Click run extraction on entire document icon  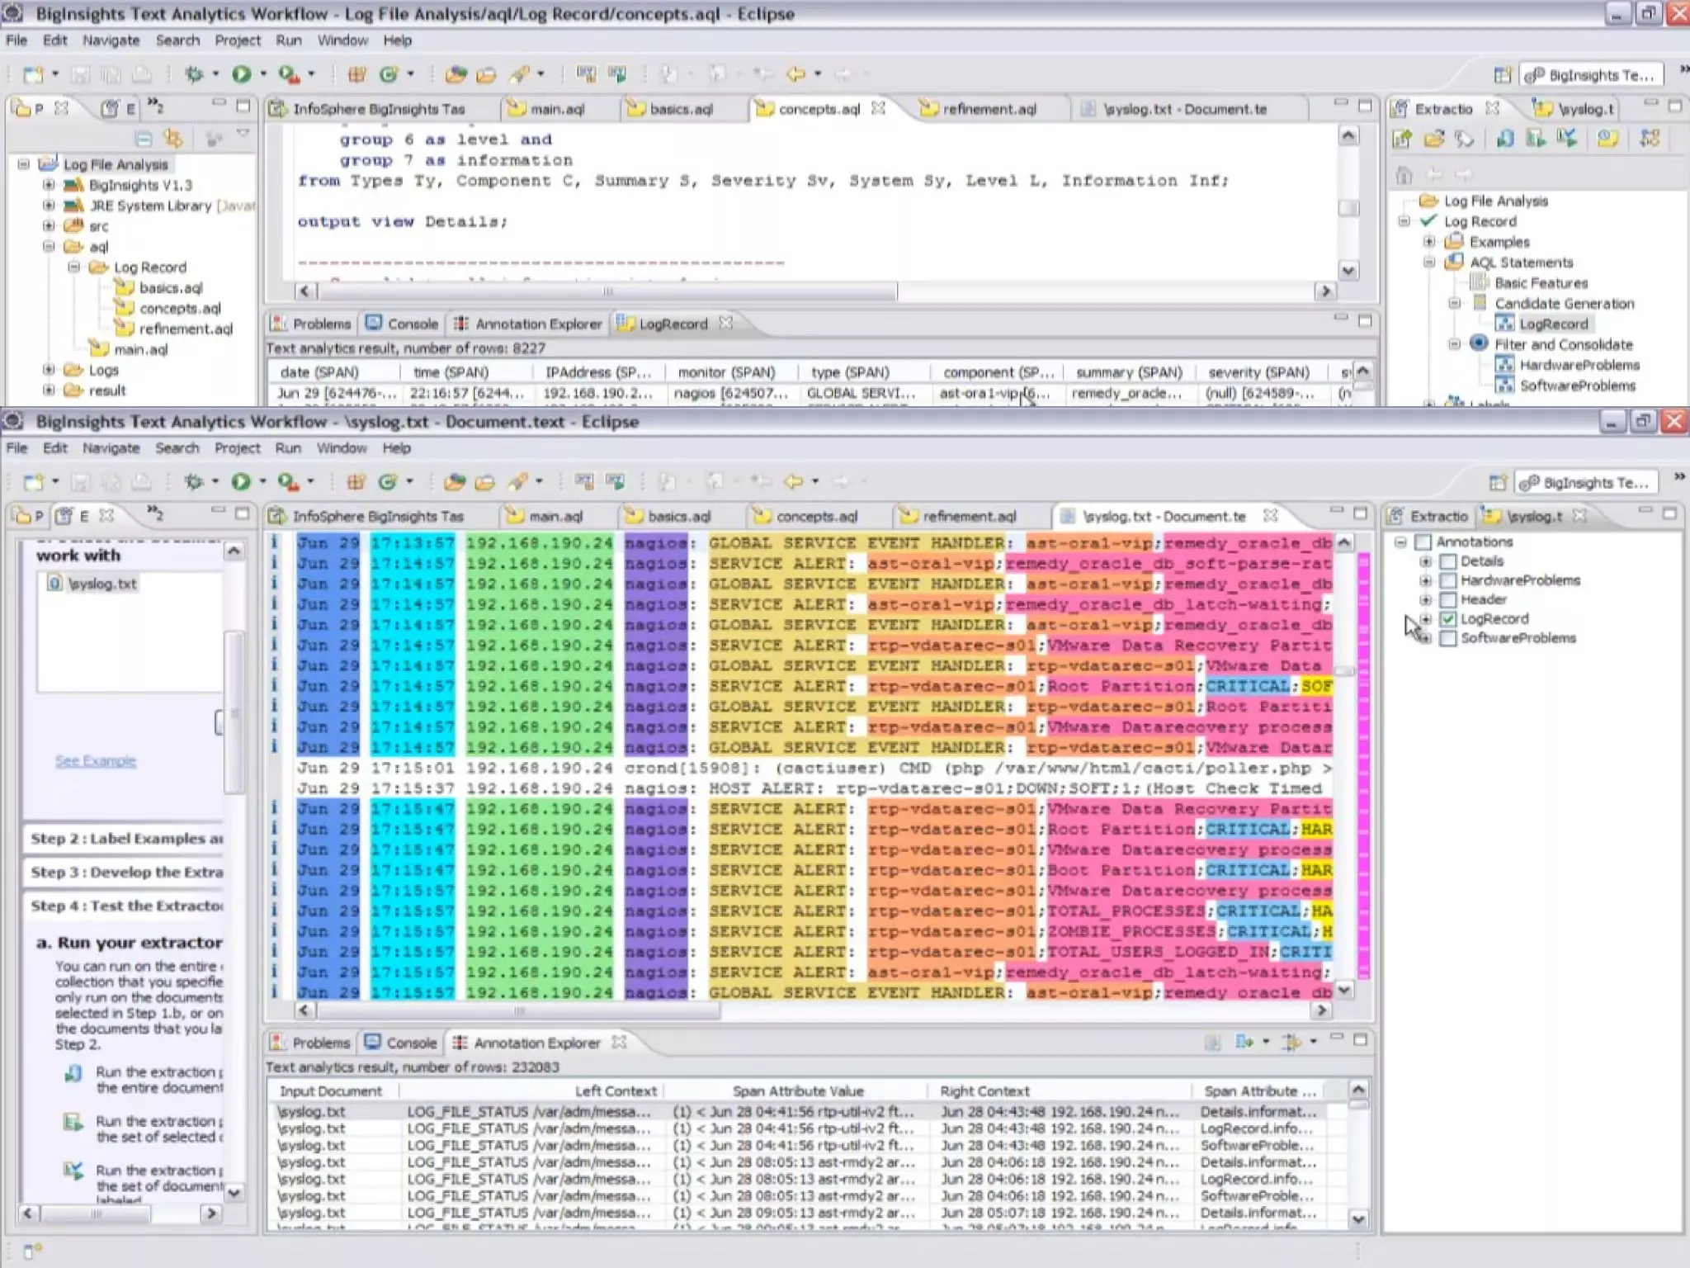(73, 1073)
